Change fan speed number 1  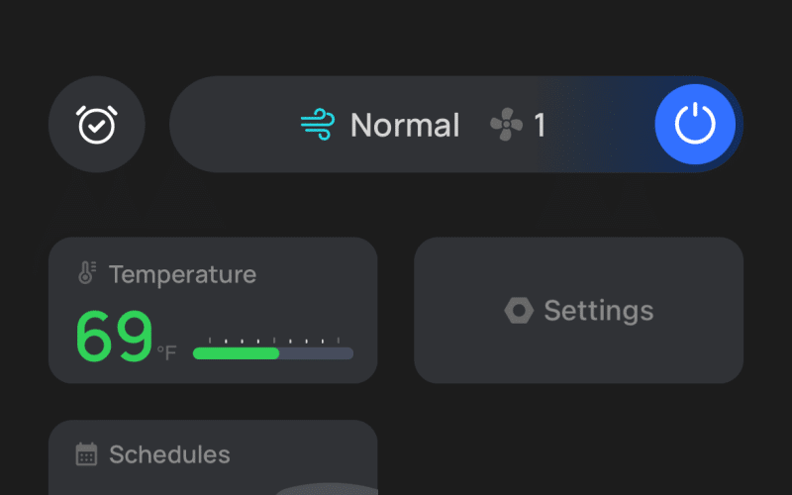540,125
